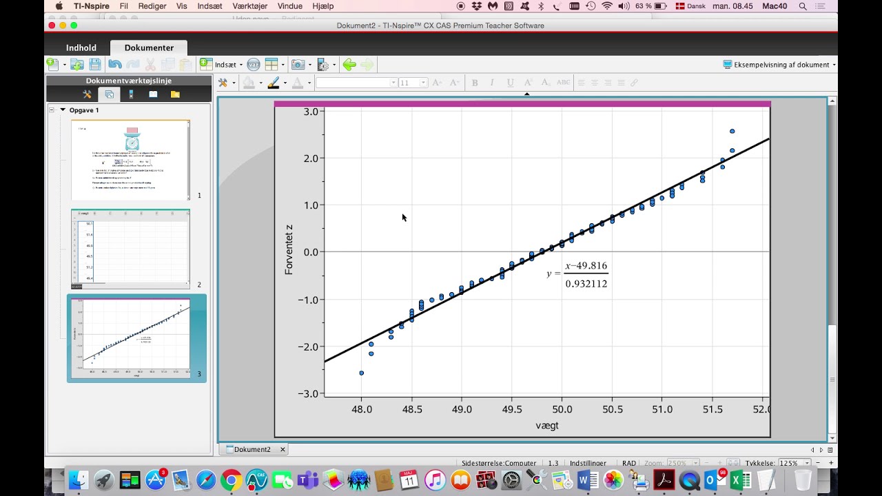Image resolution: width=882 pixels, height=496 pixels.
Task: Open the Document Tools wrench tab
Action: [x=87, y=94]
